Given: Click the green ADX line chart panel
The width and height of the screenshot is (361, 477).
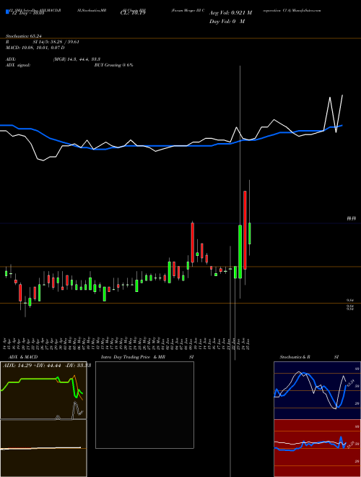Looking at the screenshot, I should (x=43, y=390).
